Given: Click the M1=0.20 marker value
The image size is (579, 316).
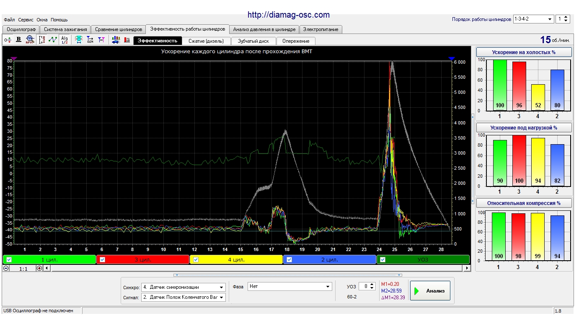Looking at the screenshot, I should pos(390,284).
